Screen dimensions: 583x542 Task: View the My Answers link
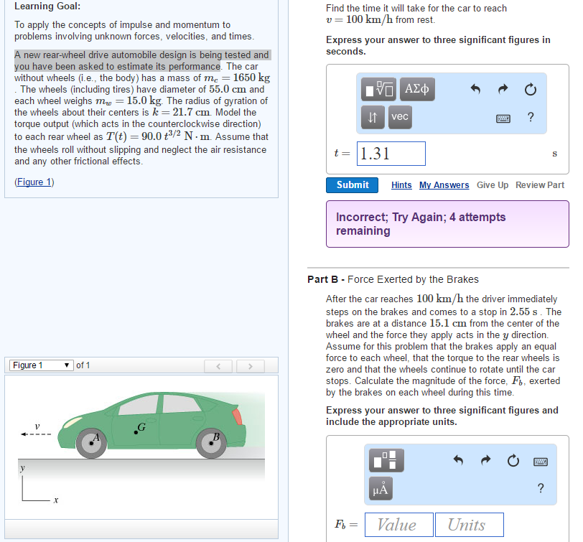[444, 185]
